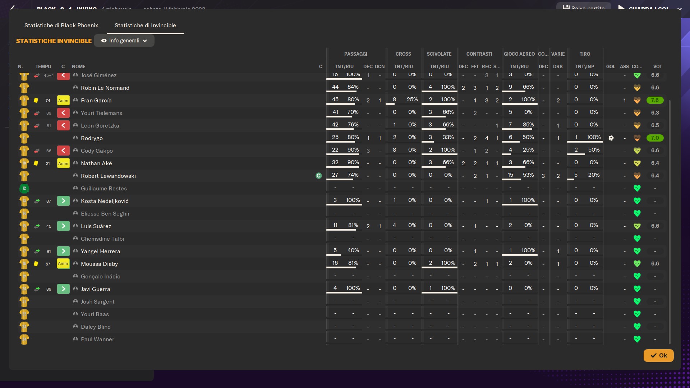Screen dimensions: 690x388
Task: Click Guillaume Restes' green goalkeeper shirt icon
Action: point(24,188)
